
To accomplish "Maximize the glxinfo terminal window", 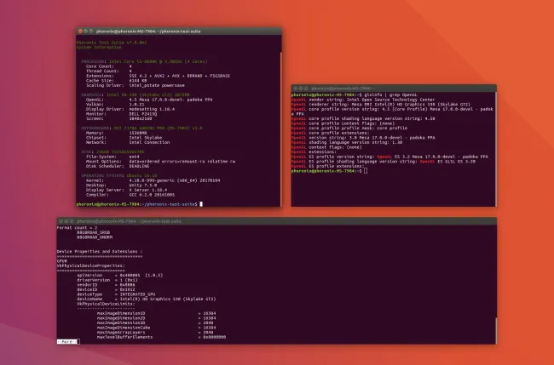I will click(306, 88).
